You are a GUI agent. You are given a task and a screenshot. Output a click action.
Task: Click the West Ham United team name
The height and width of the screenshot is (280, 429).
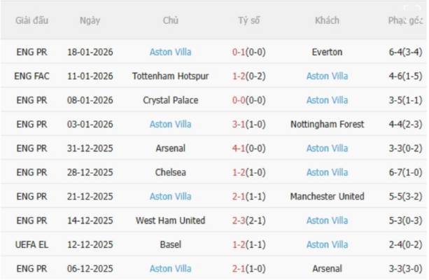[170, 220]
